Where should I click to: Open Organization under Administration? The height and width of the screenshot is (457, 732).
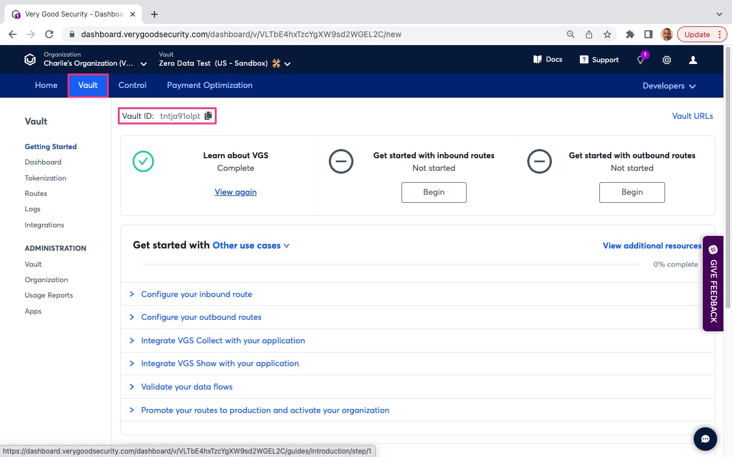tap(46, 280)
